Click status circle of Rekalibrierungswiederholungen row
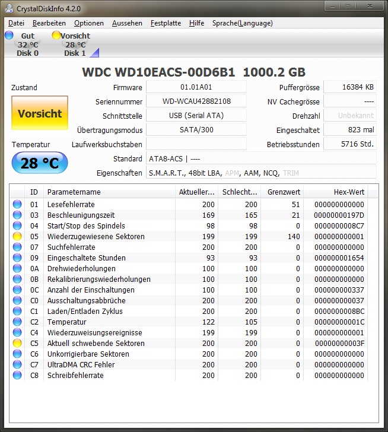The height and width of the screenshot is (432, 388). pyautogui.click(x=17, y=279)
